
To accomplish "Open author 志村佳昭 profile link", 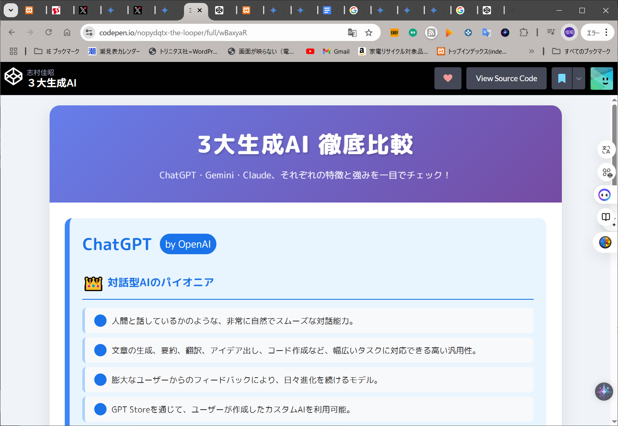I will coord(40,72).
